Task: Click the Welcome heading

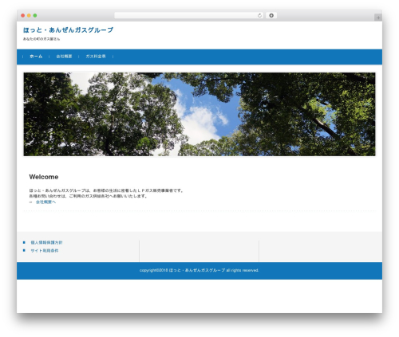Action: pyautogui.click(x=44, y=177)
